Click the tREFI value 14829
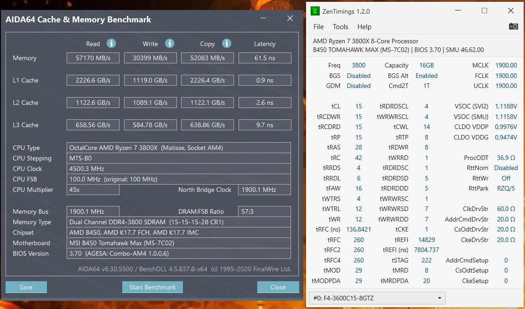 [426, 240]
